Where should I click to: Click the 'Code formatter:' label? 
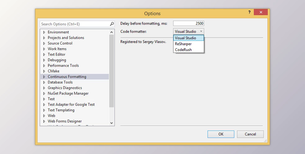point(133,32)
